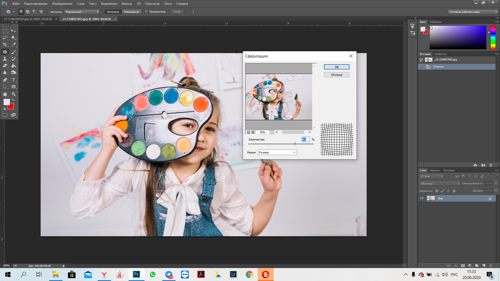The image size is (500, 281).
Task: Confirm the filter with OK button
Action: [x=337, y=67]
